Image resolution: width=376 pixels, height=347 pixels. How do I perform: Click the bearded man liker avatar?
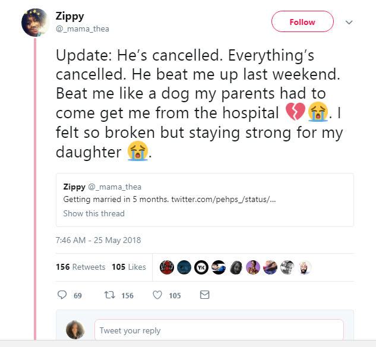pos(305,267)
